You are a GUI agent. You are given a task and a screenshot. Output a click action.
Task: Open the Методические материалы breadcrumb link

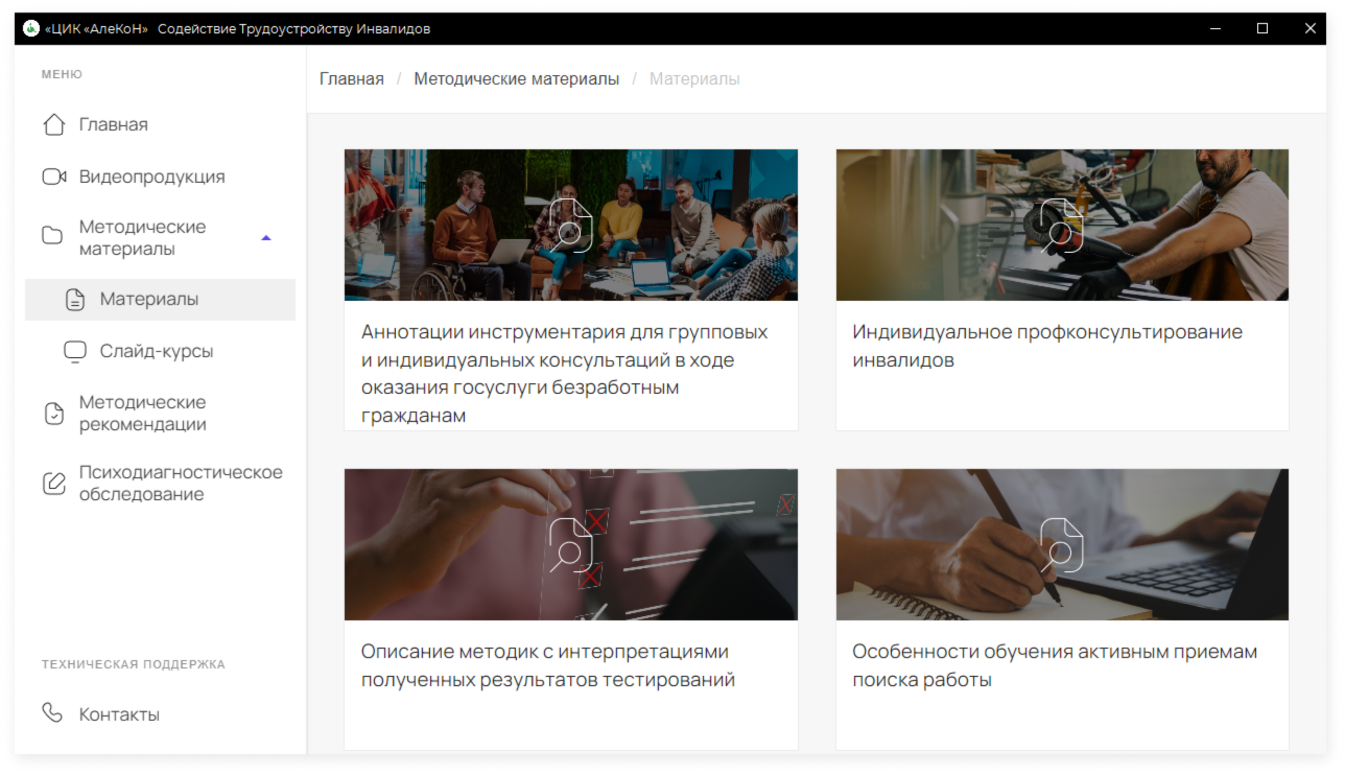[516, 79]
